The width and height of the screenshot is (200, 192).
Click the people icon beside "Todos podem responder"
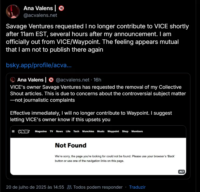click(69, 187)
